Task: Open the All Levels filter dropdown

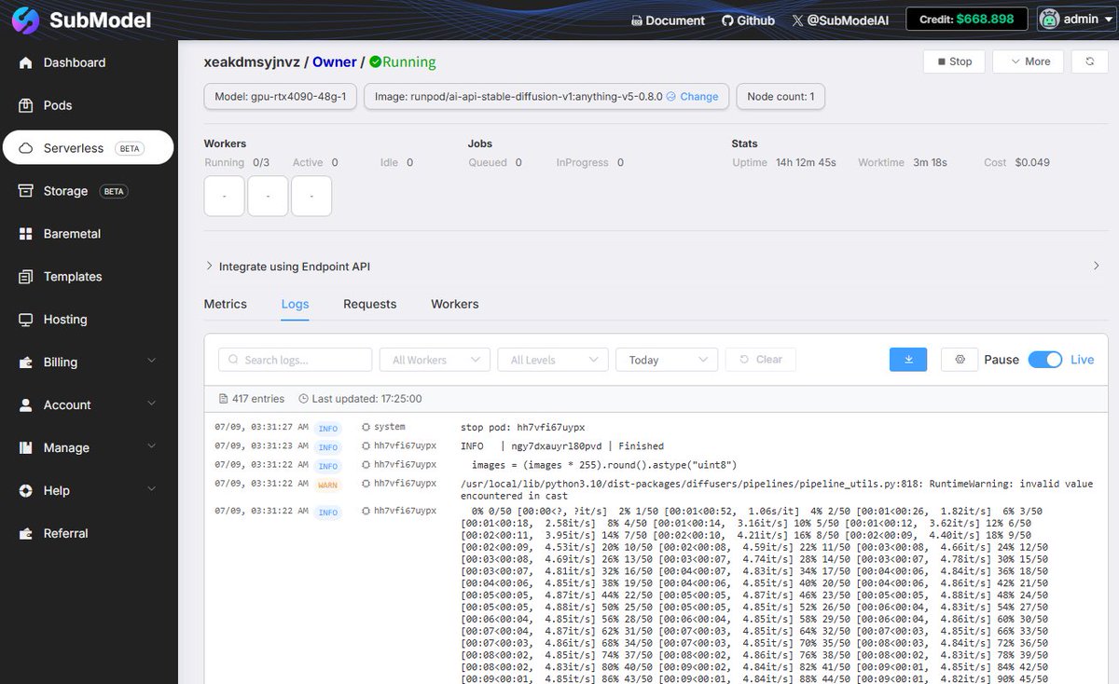Action: (553, 360)
